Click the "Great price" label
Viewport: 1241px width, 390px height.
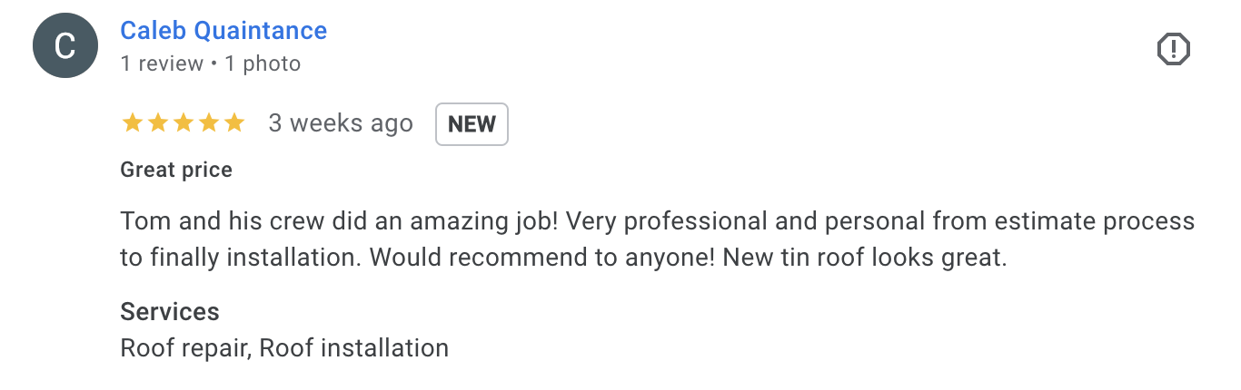pos(176,170)
